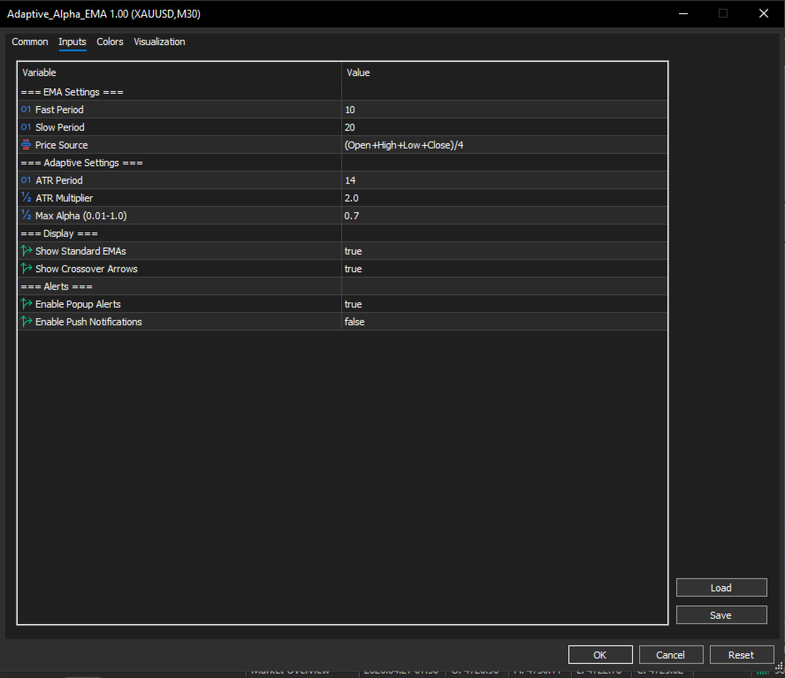Close the Adaptive_Alpha_EMA dialog window
This screenshot has width=785, height=678.
(764, 13)
